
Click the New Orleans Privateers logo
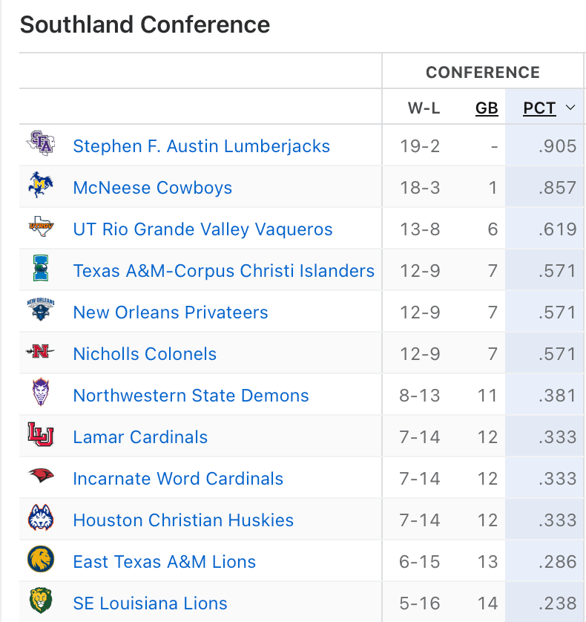(41, 310)
